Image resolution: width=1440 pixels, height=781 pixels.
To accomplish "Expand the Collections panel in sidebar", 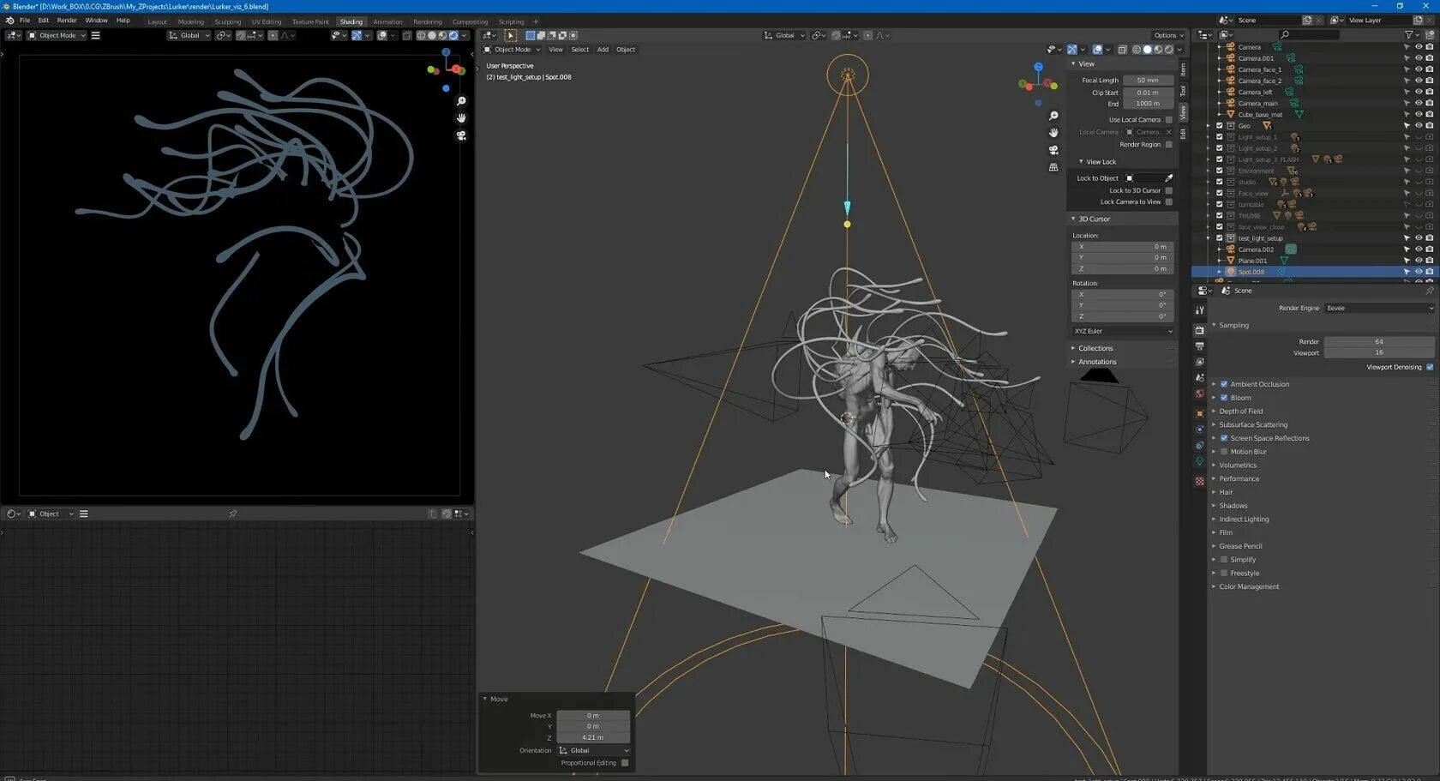I will [x=1095, y=348].
